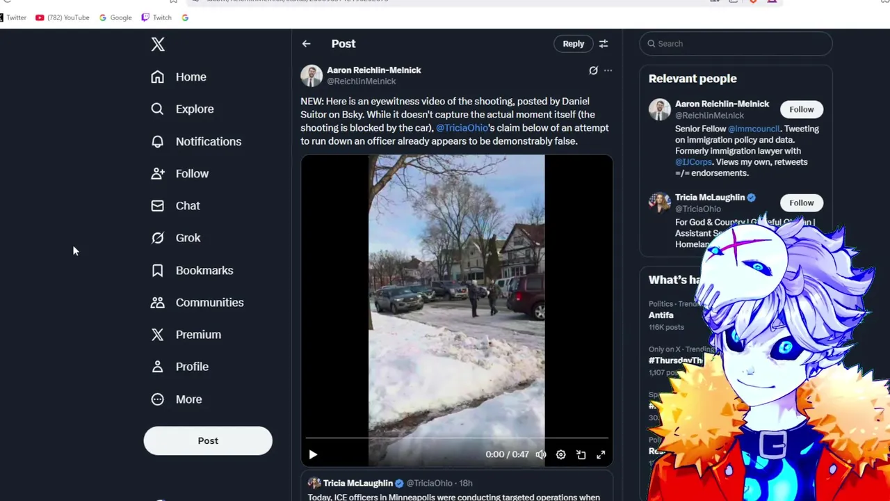Image resolution: width=890 pixels, height=501 pixels.
Task: Click the quoted post's 18h timestamp
Action: [x=466, y=483]
